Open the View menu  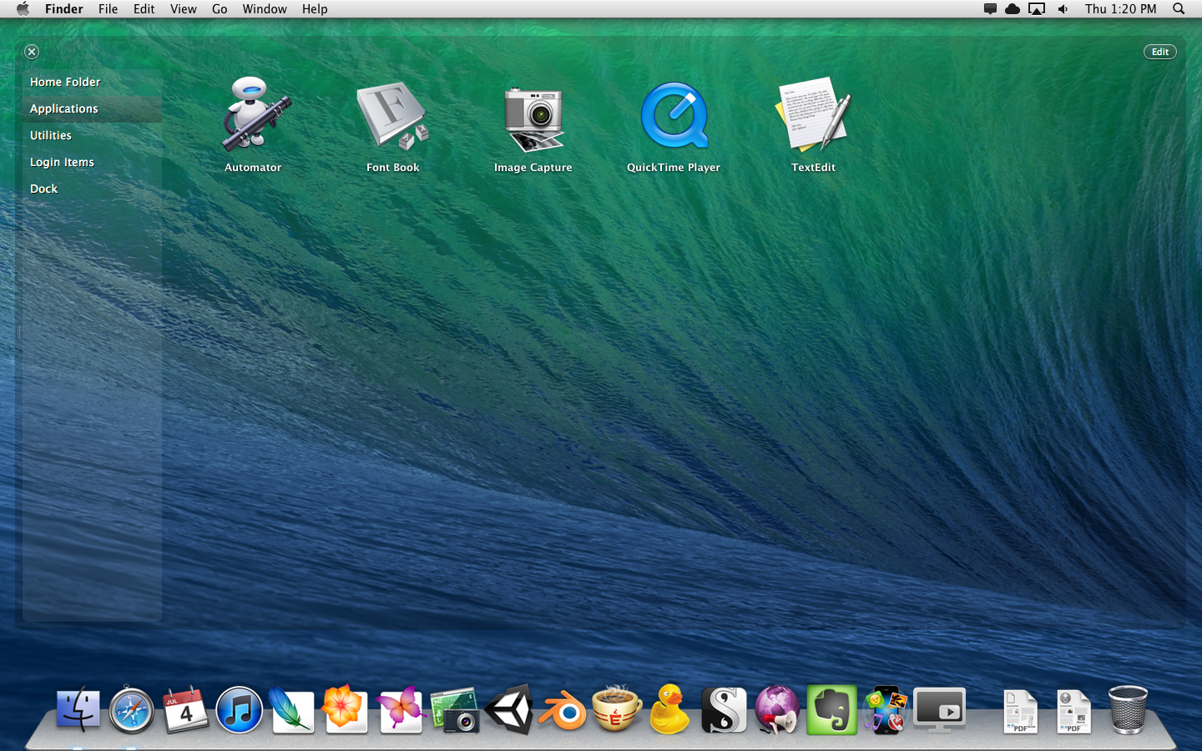pos(184,9)
